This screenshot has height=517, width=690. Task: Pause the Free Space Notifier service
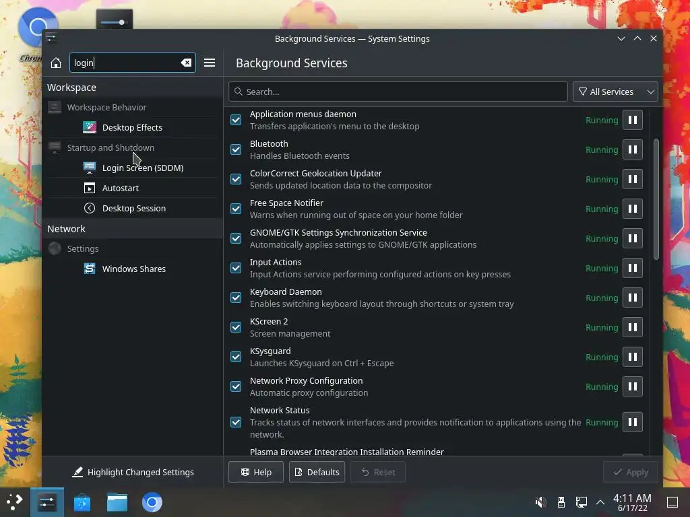(632, 209)
